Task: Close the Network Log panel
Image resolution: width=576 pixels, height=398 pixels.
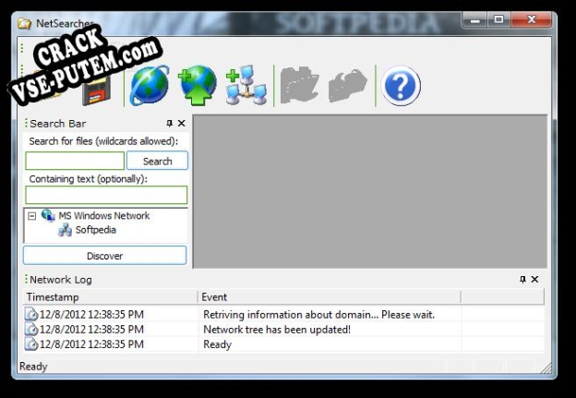Action: [x=534, y=280]
